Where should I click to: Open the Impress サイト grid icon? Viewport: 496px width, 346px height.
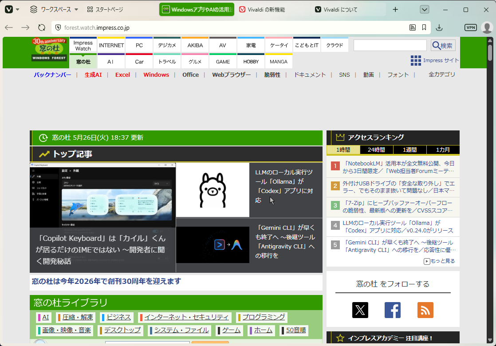coord(416,60)
